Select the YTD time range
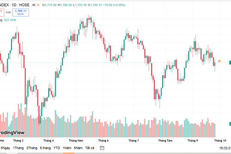 point(56,148)
